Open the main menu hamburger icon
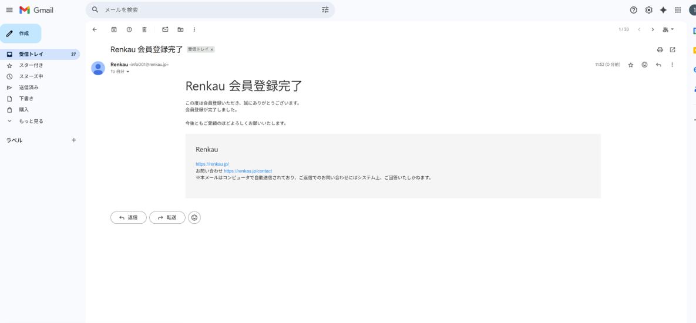 coord(9,10)
